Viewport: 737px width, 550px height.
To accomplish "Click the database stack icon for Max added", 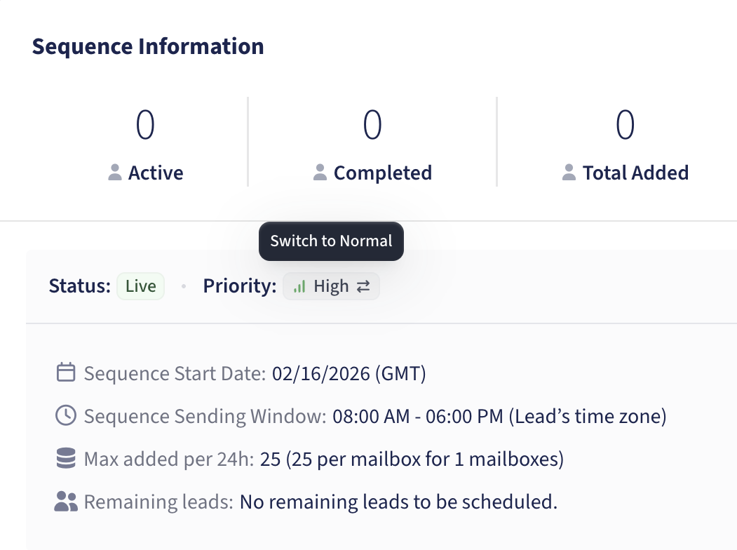I will (x=65, y=460).
